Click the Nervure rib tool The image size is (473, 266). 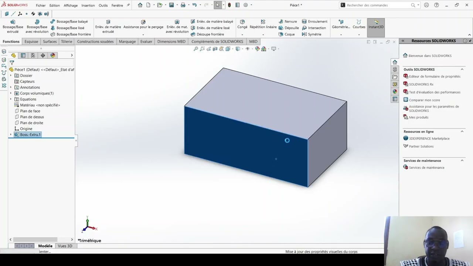click(x=287, y=21)
